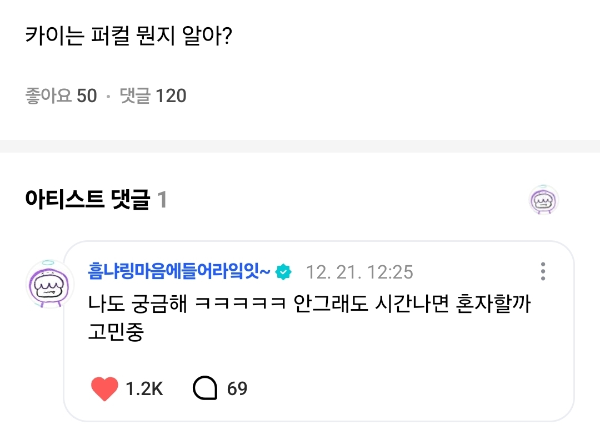Tap the number 120 next to 댓글
This screenshot has width=600, height=445.
point(171,96)
